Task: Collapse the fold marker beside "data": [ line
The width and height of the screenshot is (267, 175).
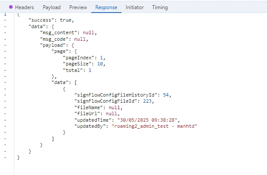Action: [x=5, y=82]
